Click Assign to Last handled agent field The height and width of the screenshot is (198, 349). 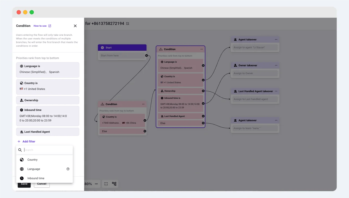pos(255,99)
